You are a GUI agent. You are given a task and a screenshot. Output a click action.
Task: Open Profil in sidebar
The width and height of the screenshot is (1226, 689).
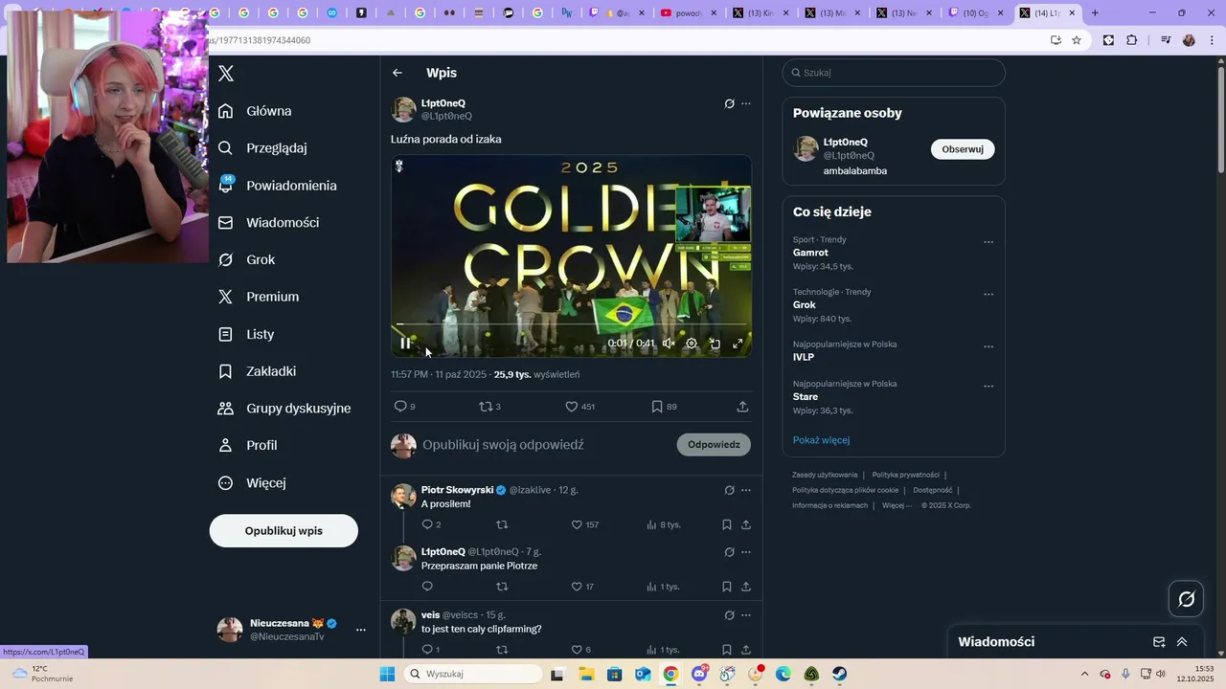[248, 445]
